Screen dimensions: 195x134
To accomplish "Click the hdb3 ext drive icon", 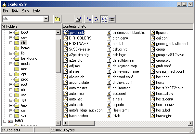I will coord(11,121).
